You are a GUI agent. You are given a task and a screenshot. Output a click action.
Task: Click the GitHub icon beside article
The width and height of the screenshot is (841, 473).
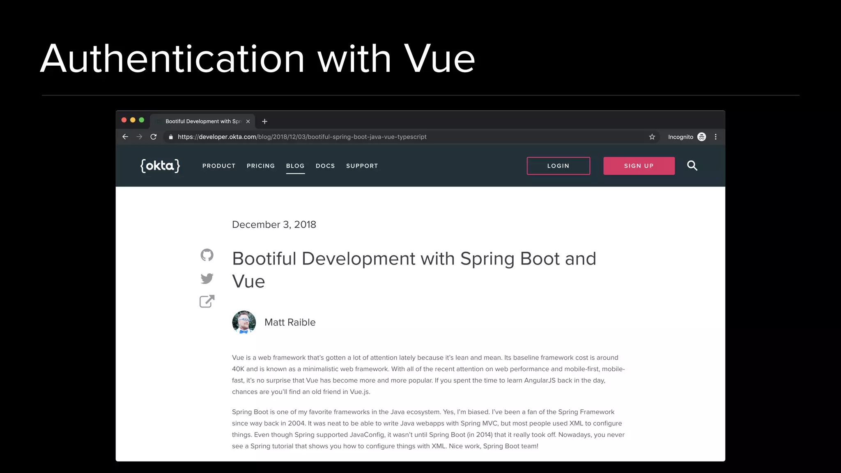pyautogui.click(x=207, y=255)
